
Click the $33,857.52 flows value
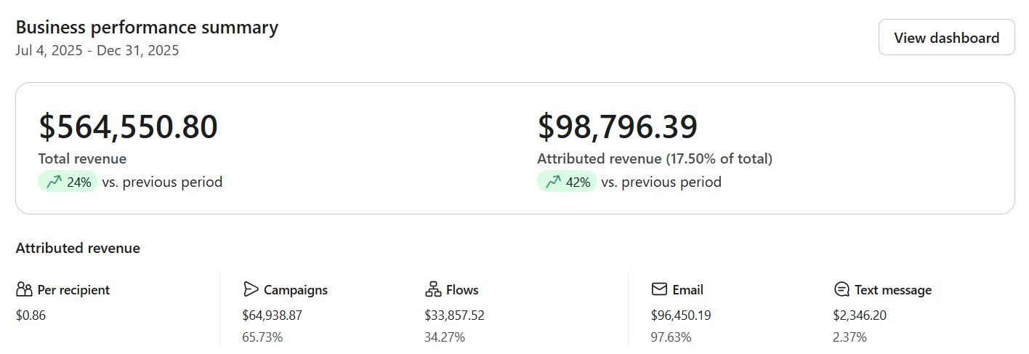[455, 315]
